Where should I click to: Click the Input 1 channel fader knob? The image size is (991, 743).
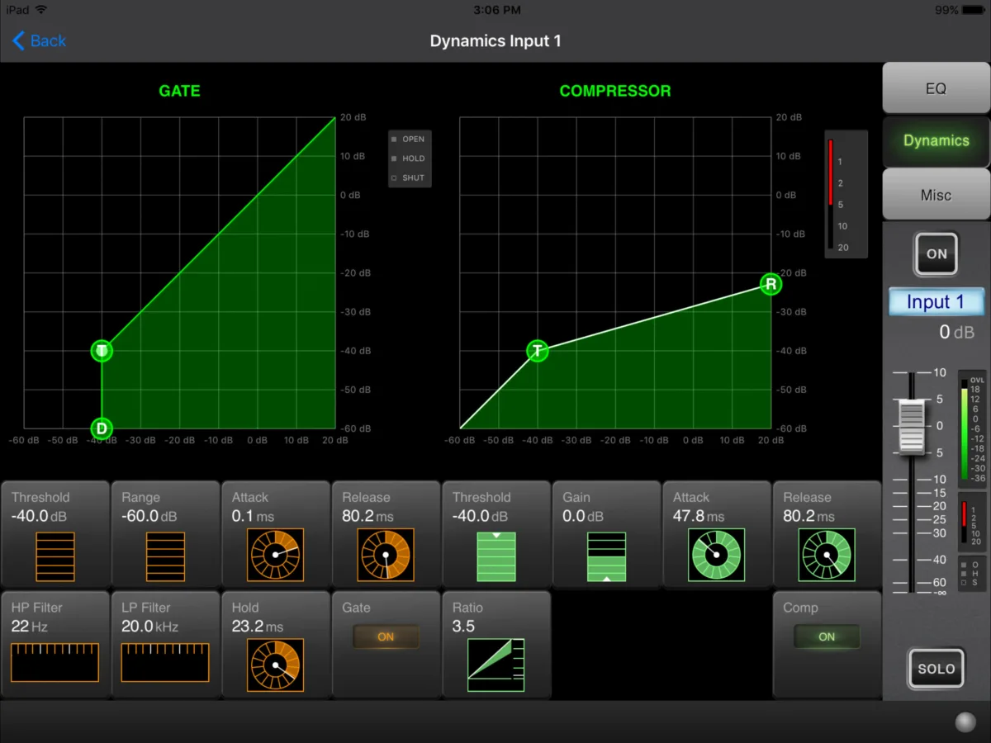(912, 426)
